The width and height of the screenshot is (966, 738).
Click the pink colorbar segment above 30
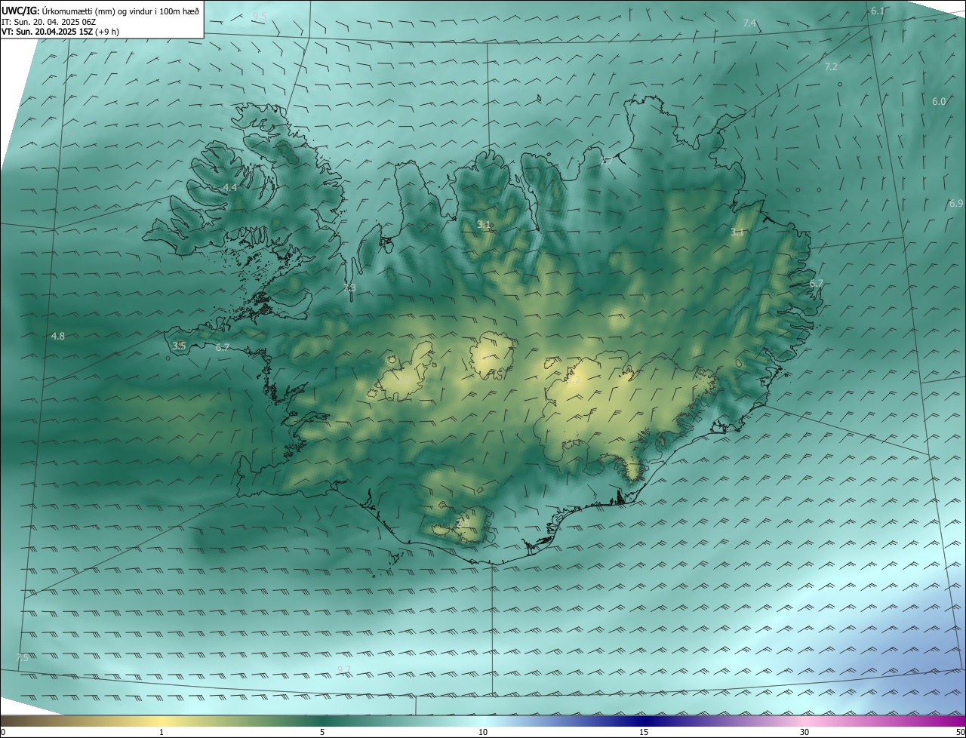click(x=804, y=721)
